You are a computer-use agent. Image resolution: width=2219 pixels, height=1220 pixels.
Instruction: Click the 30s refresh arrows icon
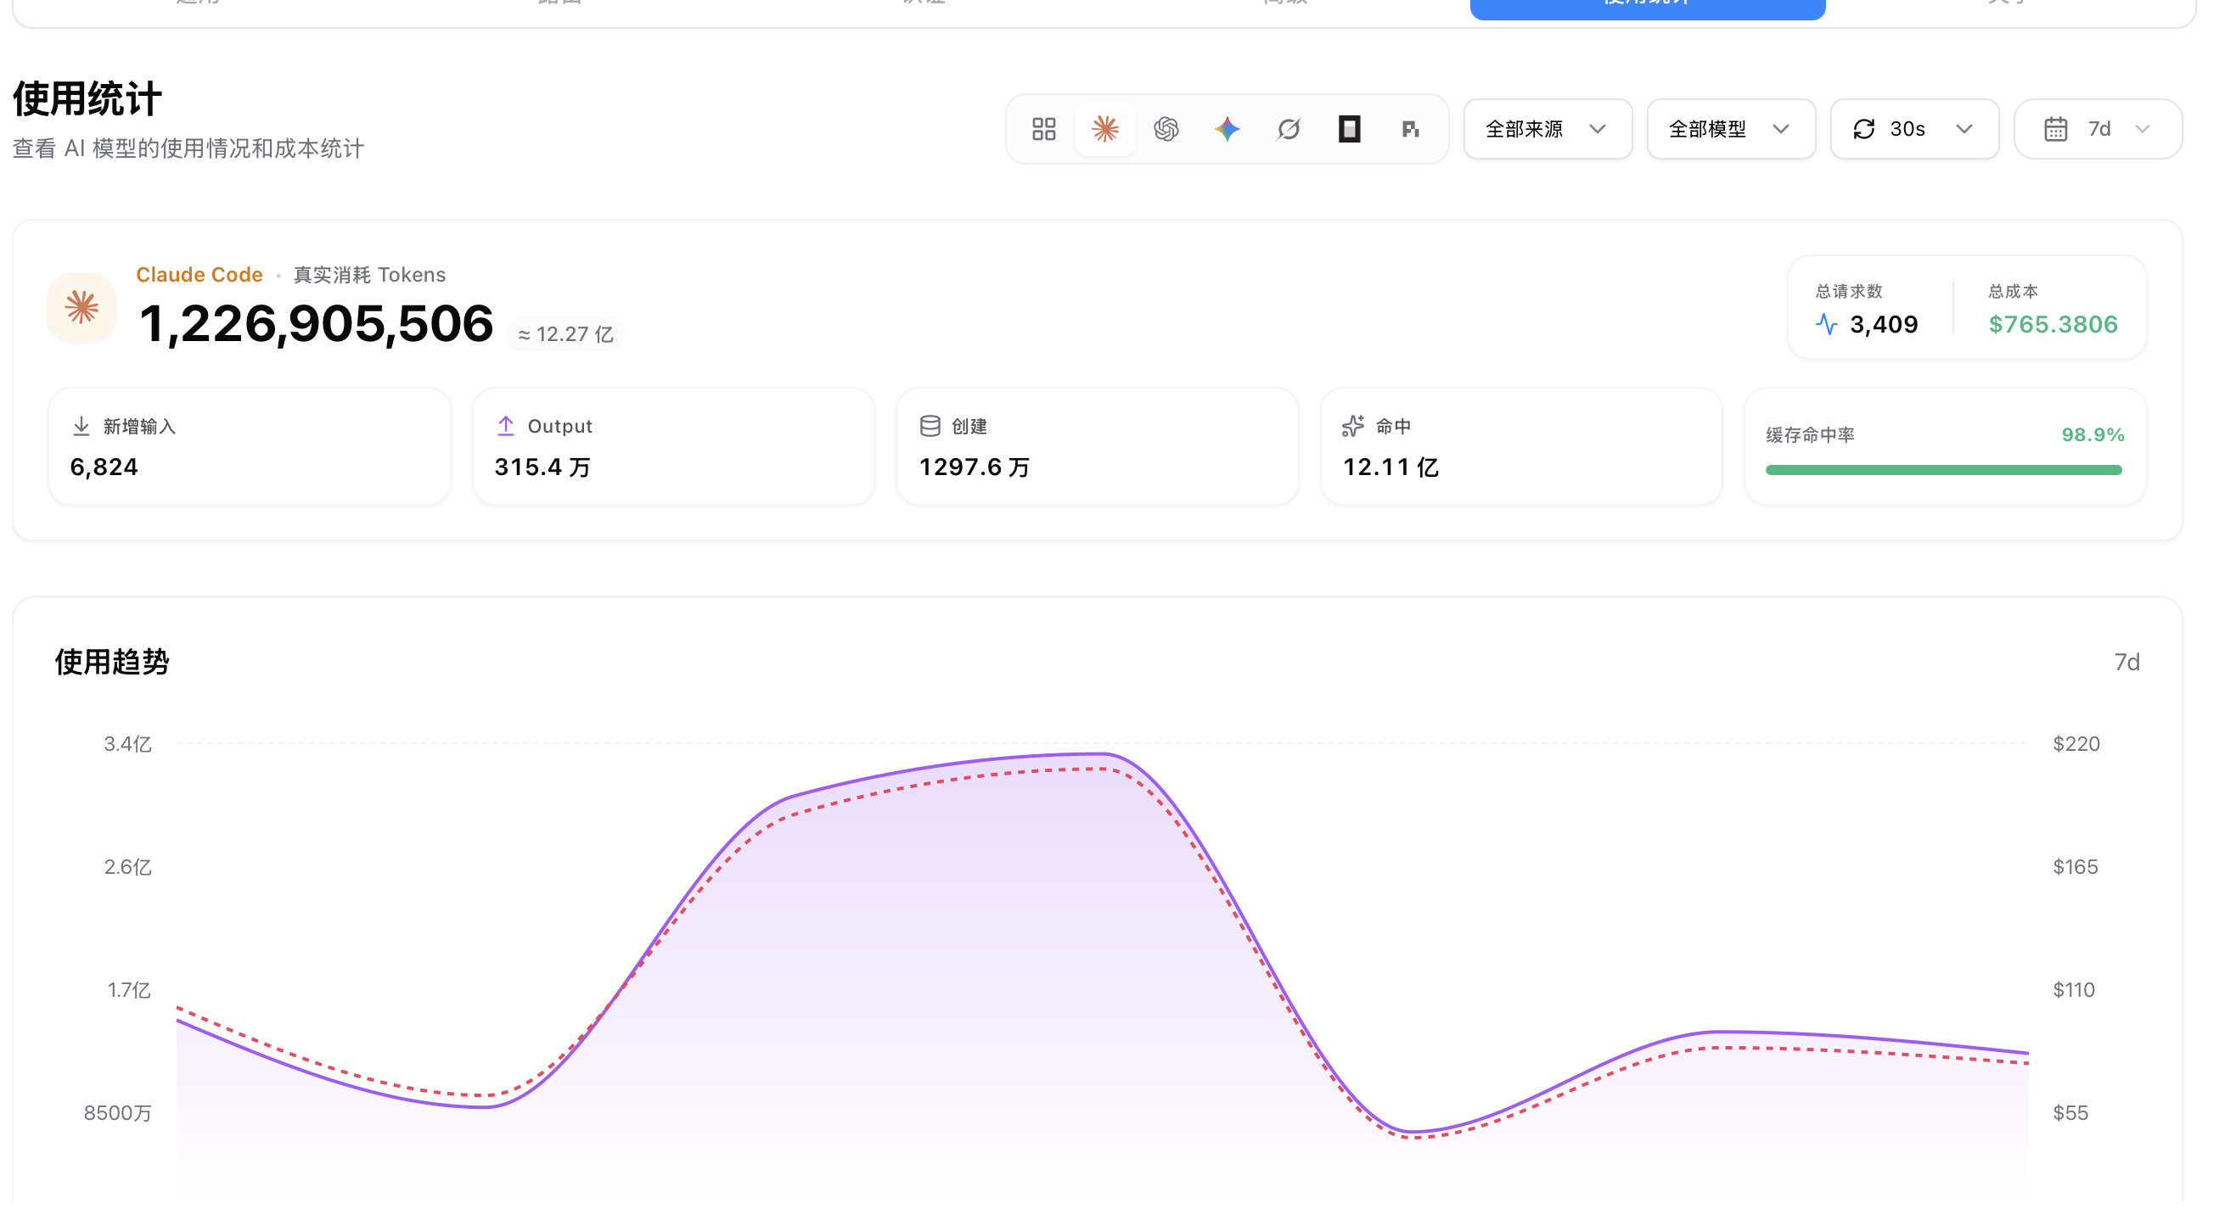pyautogui.click(x=1863, y=129)
